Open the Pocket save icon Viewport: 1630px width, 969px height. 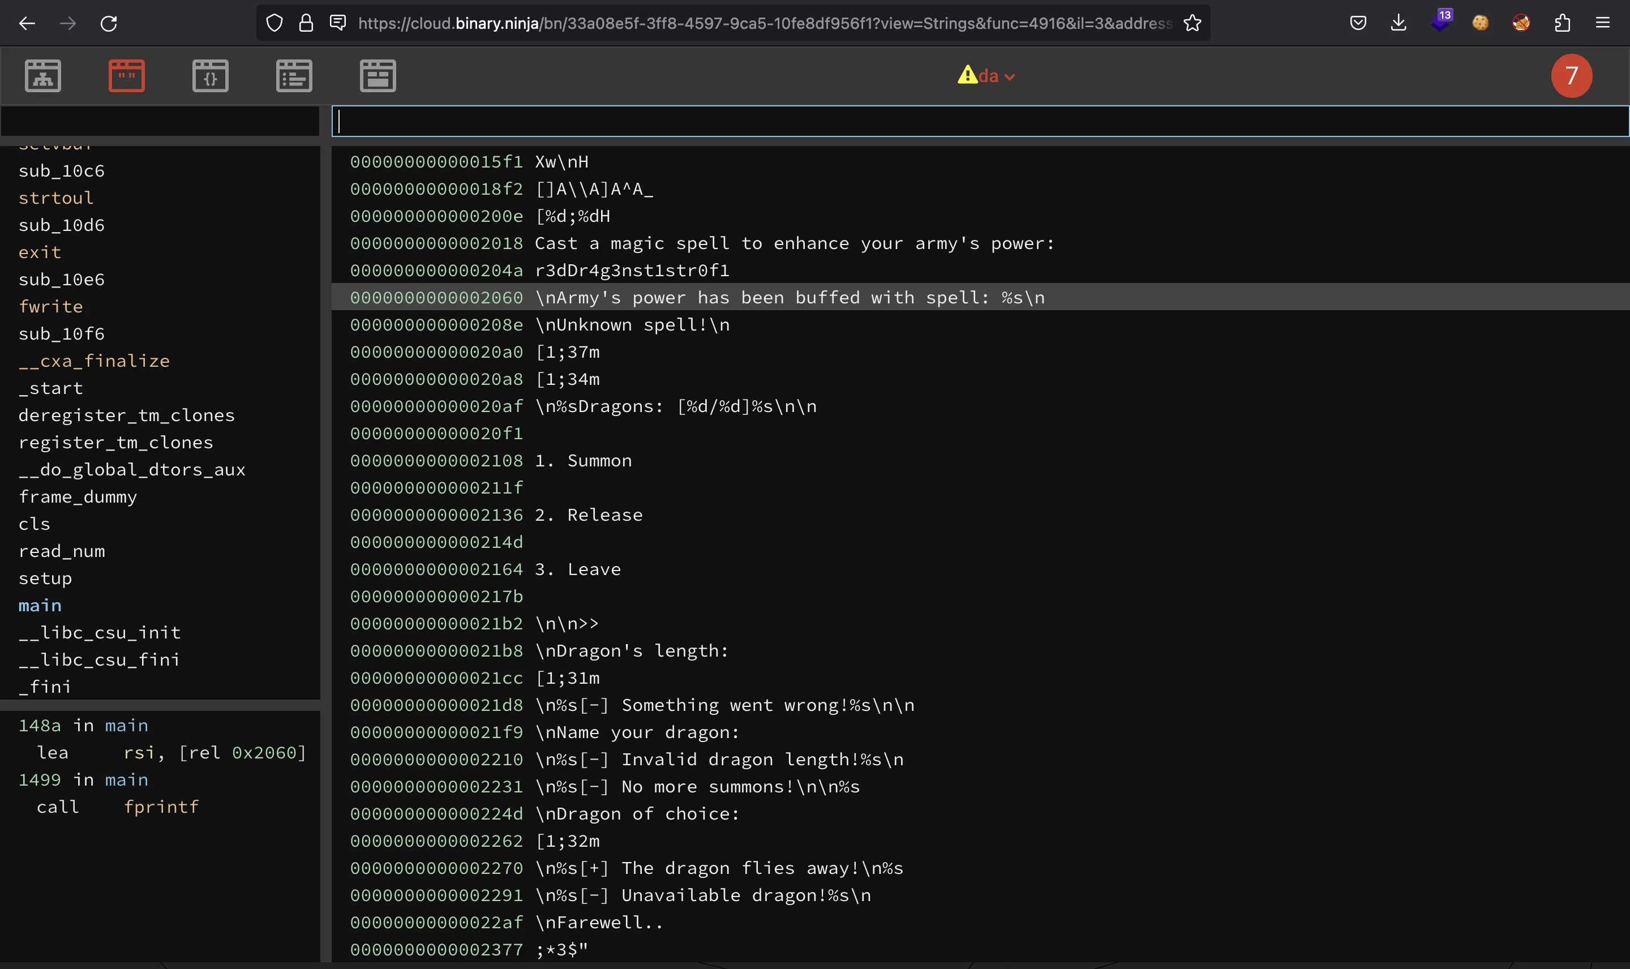pyautogui.click(x=1358, y=24)
